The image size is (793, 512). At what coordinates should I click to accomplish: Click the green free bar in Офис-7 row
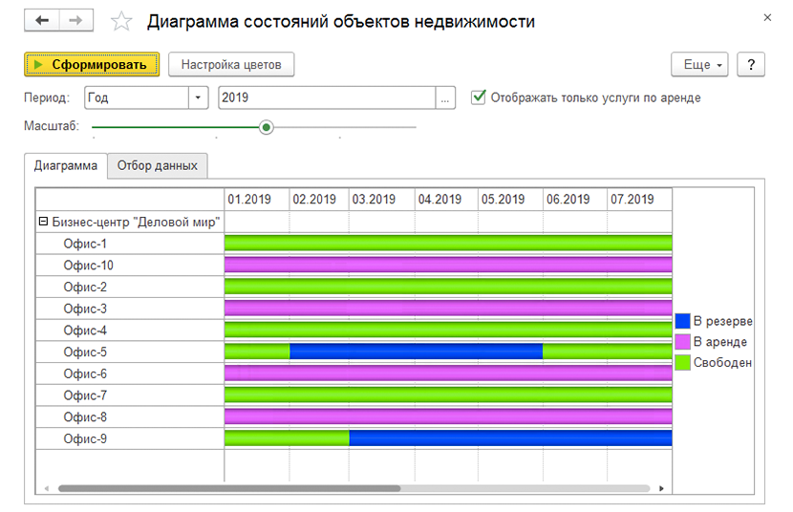[x=448, y=395]
